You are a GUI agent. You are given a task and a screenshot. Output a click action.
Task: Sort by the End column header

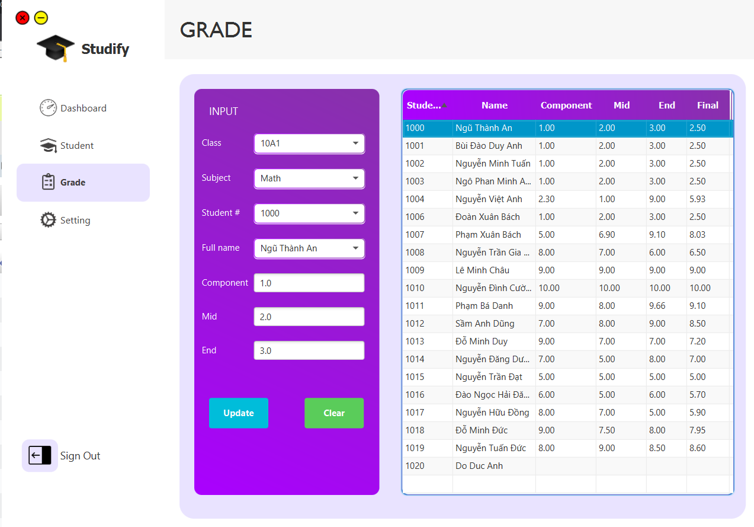[x=667, y=106]
